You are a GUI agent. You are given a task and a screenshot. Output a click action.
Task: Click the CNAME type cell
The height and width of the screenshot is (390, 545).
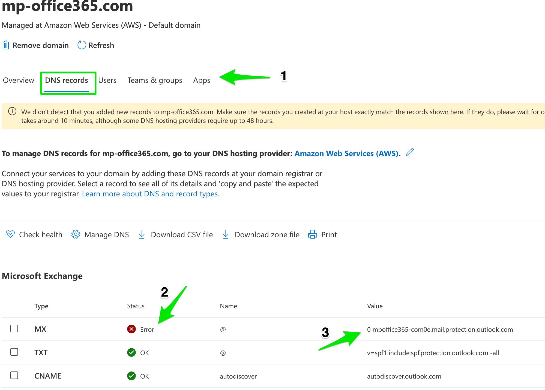[x=48, y=376]
